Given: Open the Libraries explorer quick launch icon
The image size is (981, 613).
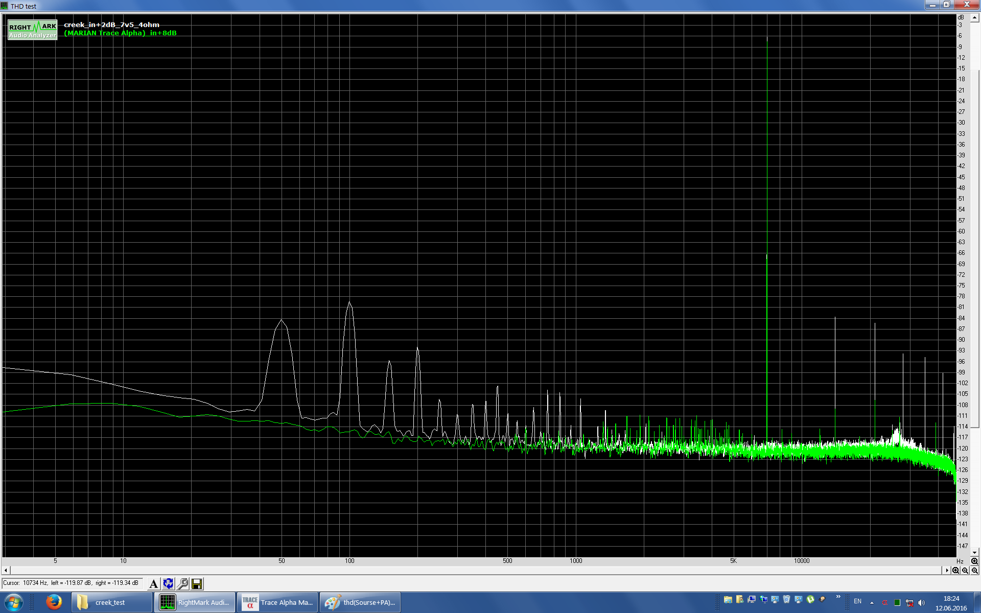Looking at the screenshot, I should [x=728, y=600].
